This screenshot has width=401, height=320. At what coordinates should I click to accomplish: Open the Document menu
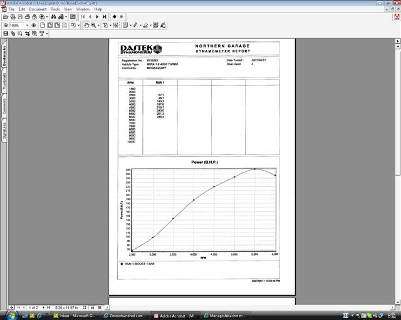(x=38, y=9)
